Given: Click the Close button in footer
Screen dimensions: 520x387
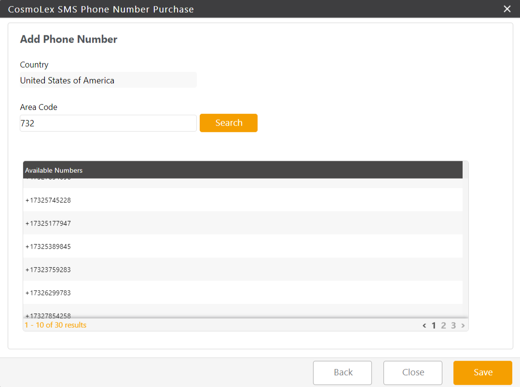Looking at the screenshot, I should [x=413, y=373].
